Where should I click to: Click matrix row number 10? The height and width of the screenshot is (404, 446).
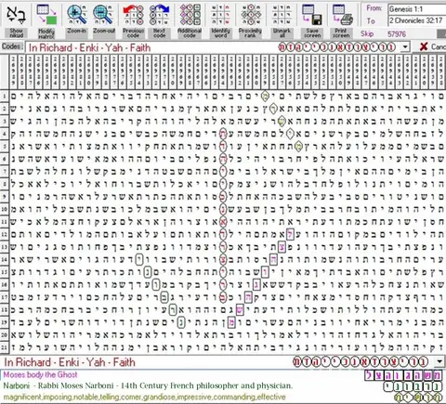[x=5, y=209]
